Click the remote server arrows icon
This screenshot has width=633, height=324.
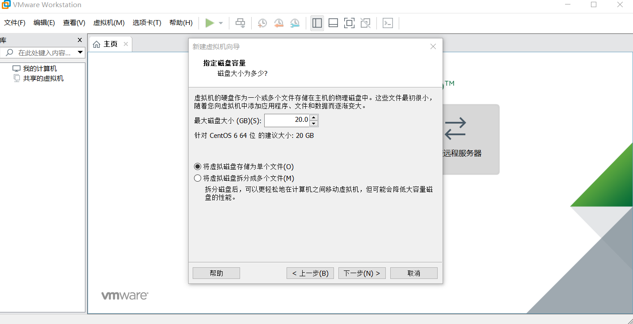coord(456,128)
